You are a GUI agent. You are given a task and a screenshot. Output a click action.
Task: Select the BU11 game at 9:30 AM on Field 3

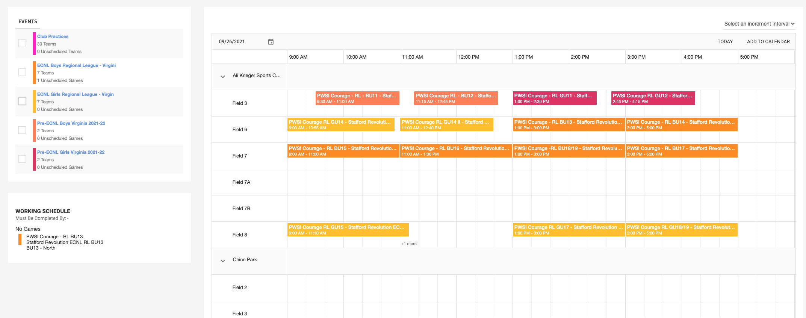tap(357, 98)
